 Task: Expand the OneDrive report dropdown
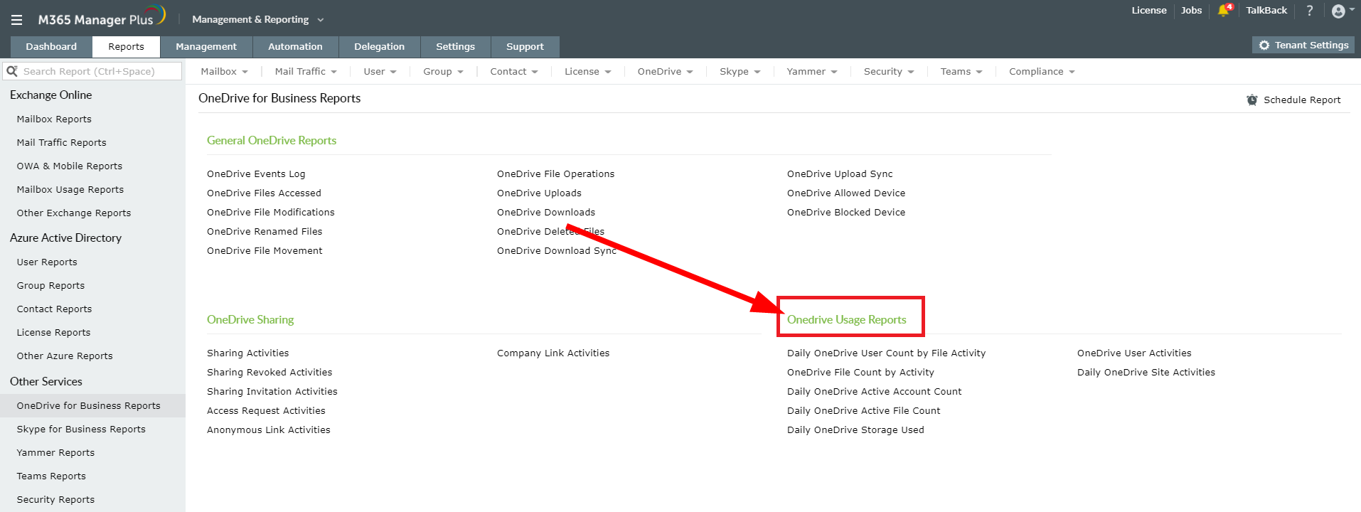click(665, 72)
